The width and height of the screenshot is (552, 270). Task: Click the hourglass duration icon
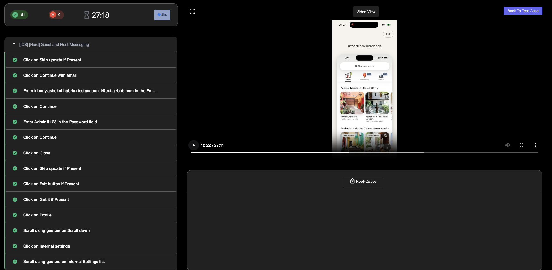point(87,15)
